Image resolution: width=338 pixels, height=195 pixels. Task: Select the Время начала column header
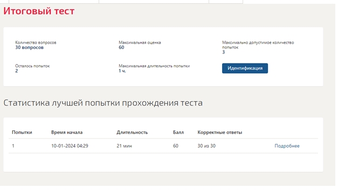point(67,133)
